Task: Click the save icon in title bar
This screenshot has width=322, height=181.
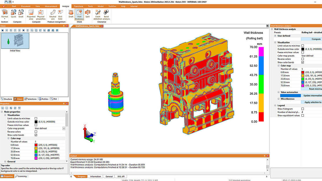Action: pyautogui.click(x=6, y=2)
